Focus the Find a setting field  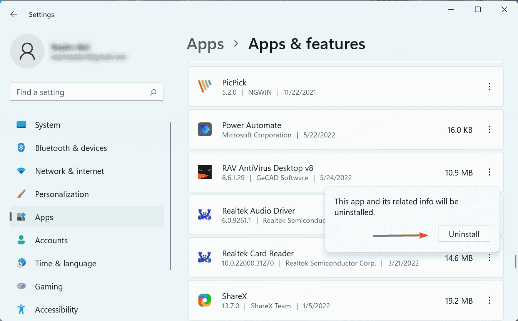pos(87,92)
